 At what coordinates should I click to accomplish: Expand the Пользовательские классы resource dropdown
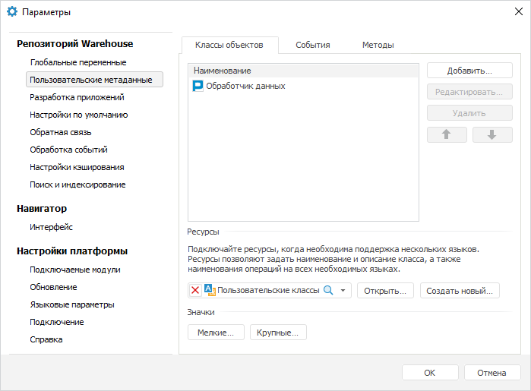pos(343,291)
